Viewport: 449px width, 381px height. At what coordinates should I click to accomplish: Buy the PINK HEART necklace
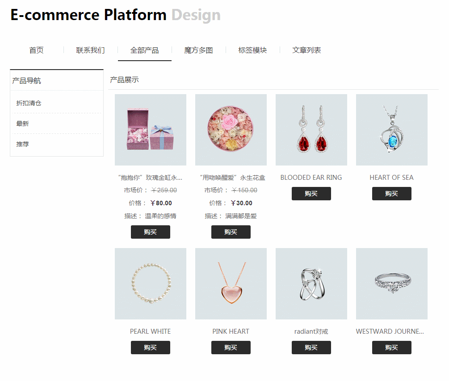(231, 348)
